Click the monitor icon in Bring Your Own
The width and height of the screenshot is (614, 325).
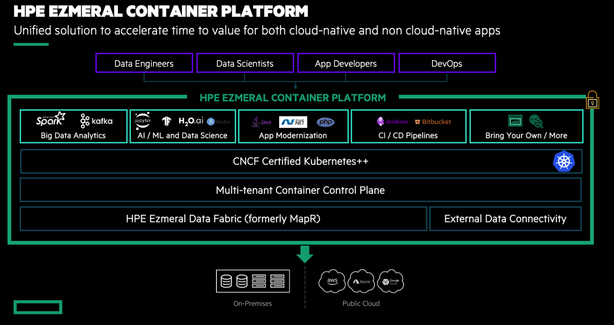[515, 121]
